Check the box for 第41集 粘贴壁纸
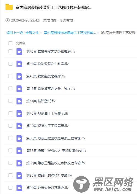The height and width of the screenshot is (194, 137). (10, 101)
